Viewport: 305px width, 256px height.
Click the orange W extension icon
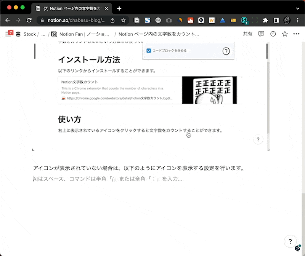212,20
